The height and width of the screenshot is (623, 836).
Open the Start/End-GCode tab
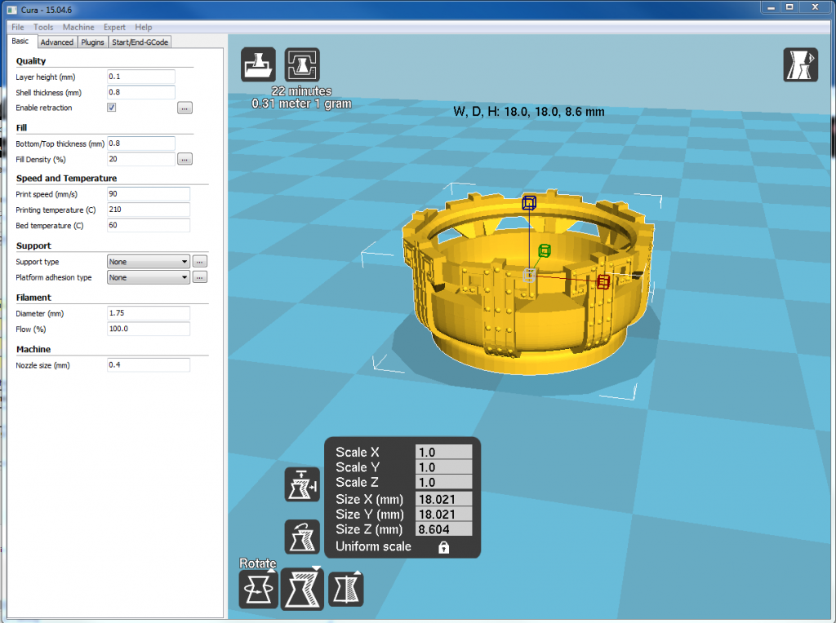[x=140, y=42]
